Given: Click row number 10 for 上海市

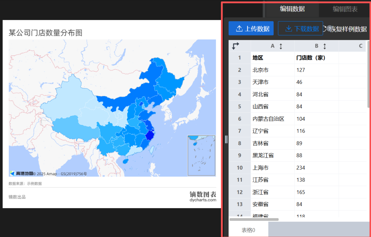Looking at the screenshot, I should tap(240, 168).
